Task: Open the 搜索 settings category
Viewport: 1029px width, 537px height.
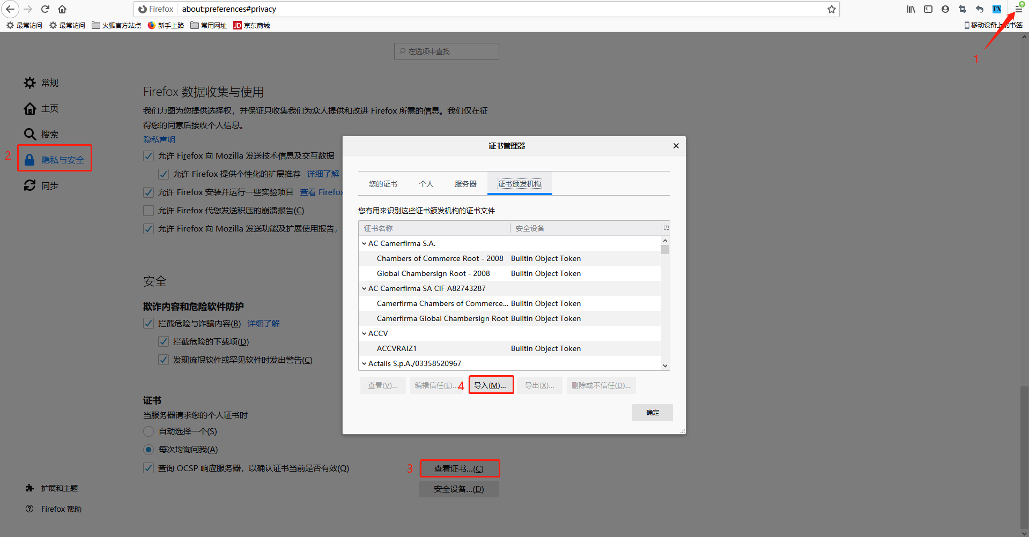Action: coord(41,134)
